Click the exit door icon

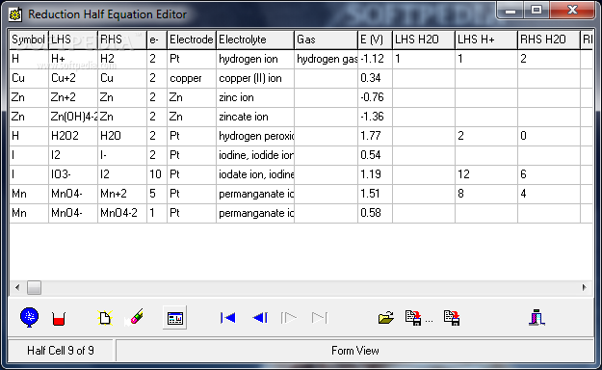coord(537,317)
